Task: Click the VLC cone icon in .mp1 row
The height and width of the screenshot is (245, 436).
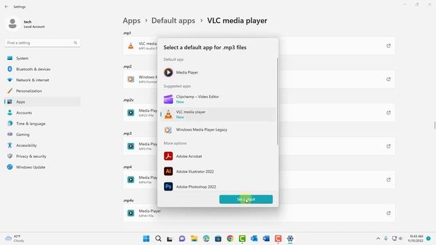Action: [x=131, y=46]
